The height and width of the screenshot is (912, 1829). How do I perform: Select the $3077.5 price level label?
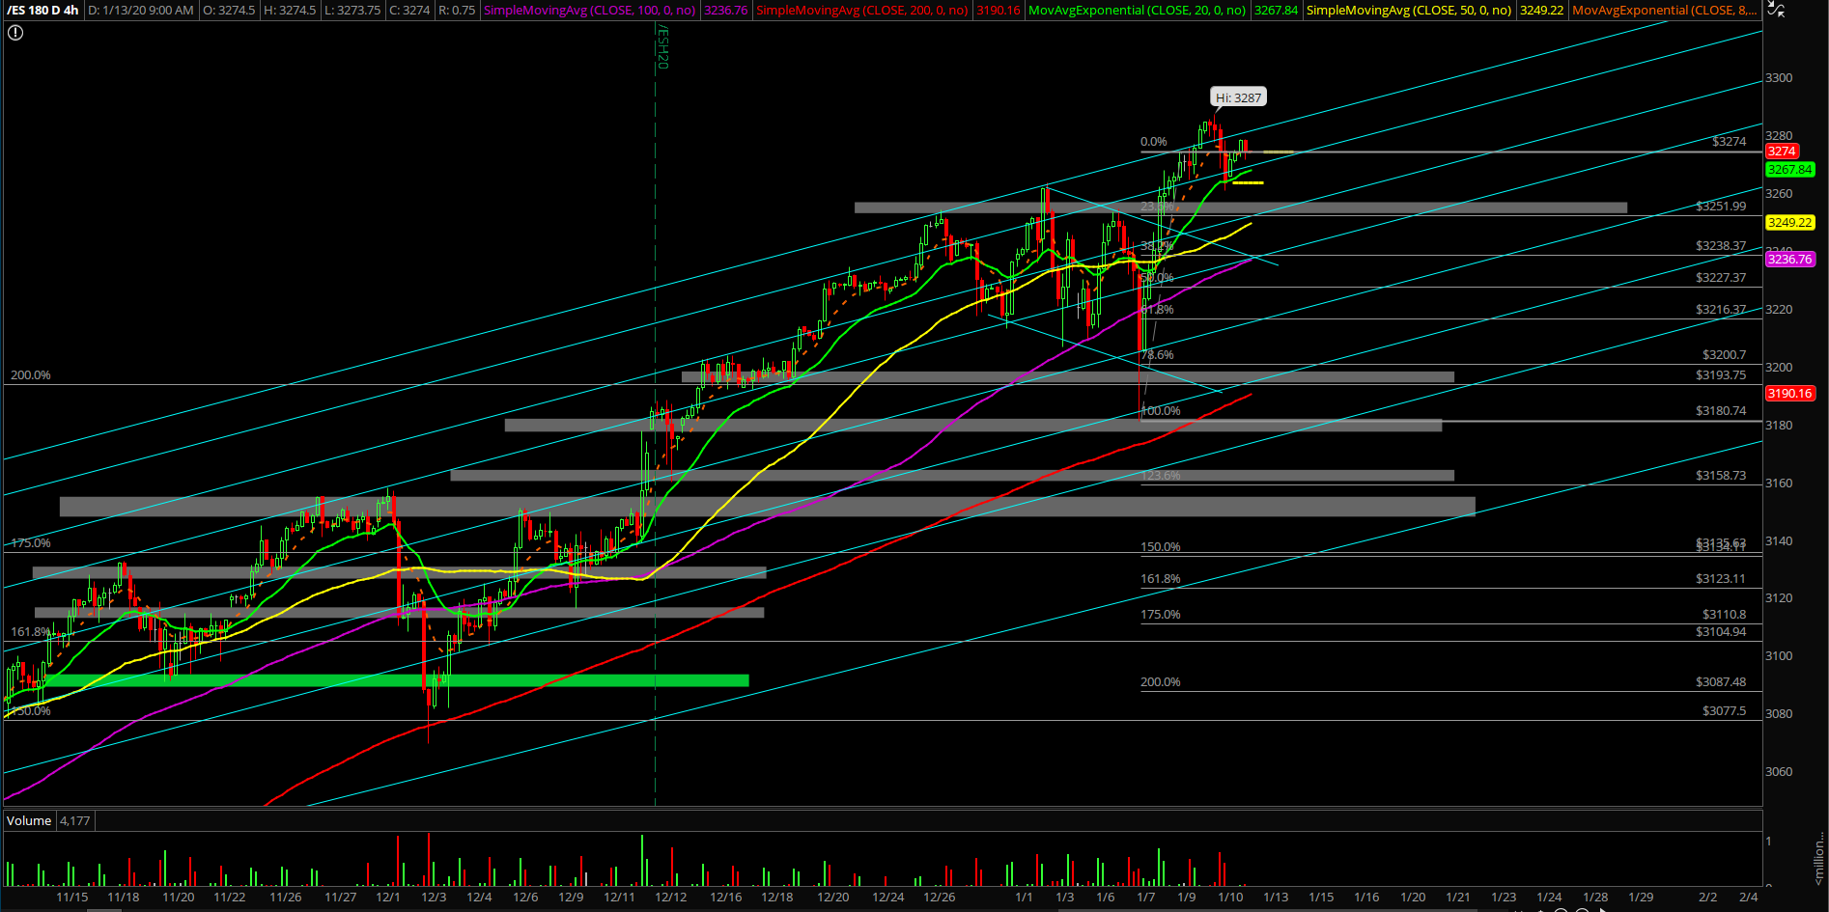coord(1724,711)
